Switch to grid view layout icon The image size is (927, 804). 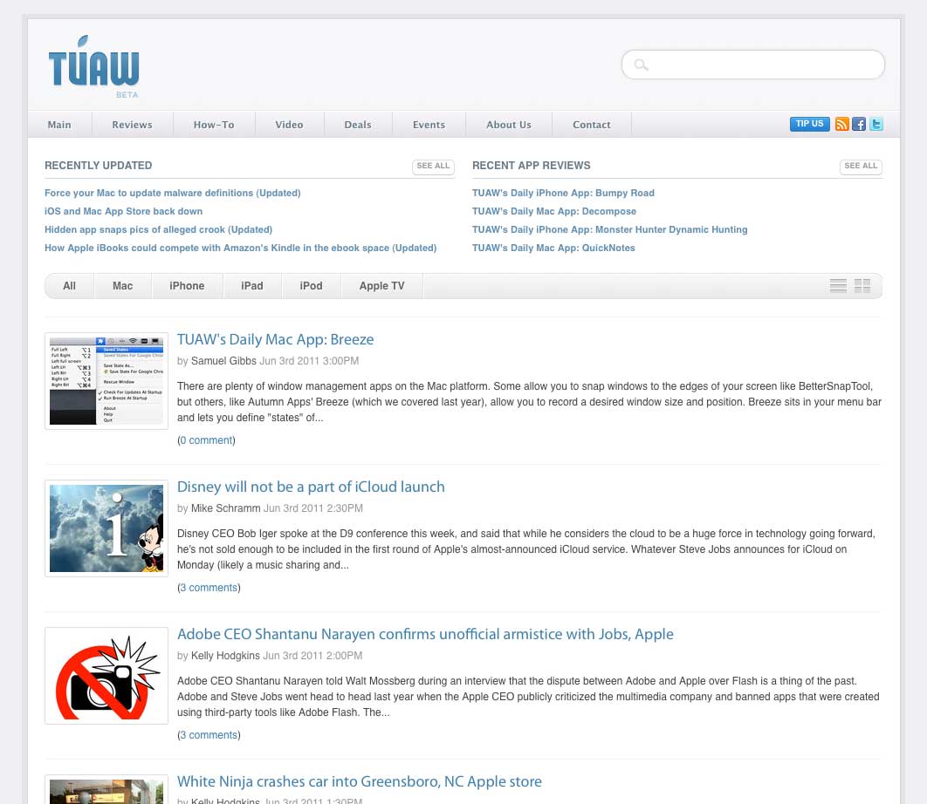pos(862,286)
